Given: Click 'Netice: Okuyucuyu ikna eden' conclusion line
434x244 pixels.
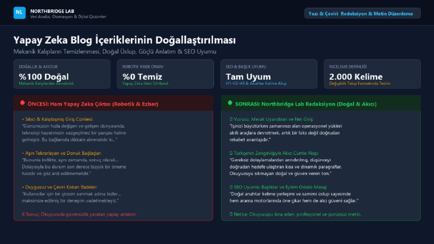Looking at the screenshot, I should point(296,214).
